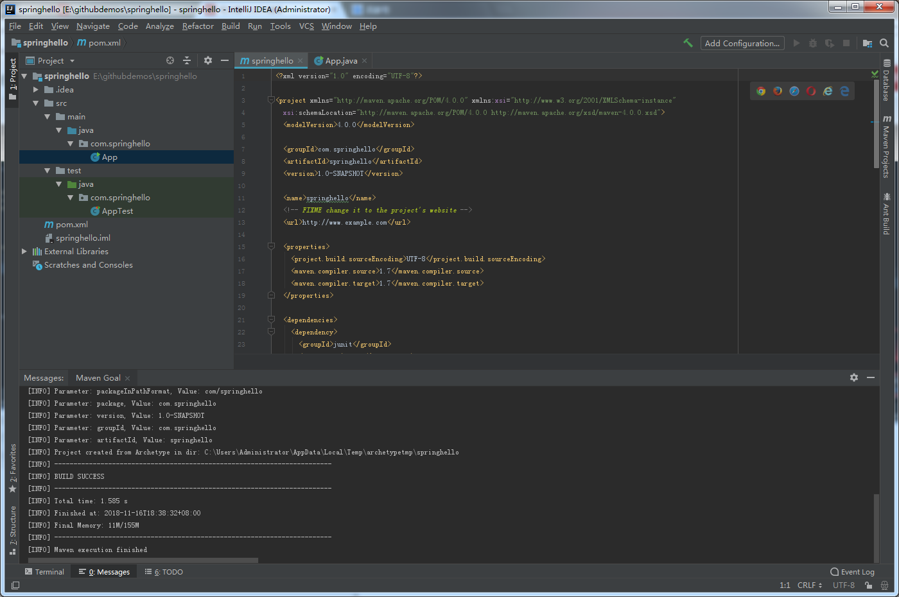
Task: Collapse All in the Project tool window
Action: [x=186, y=60]
